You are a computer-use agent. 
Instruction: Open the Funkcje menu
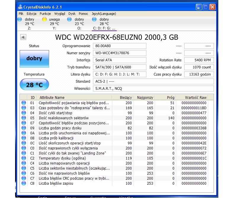[x=45, y=14]
